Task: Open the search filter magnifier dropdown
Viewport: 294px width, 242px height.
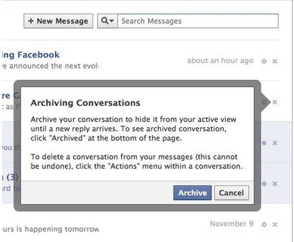Action: point(108,21)
